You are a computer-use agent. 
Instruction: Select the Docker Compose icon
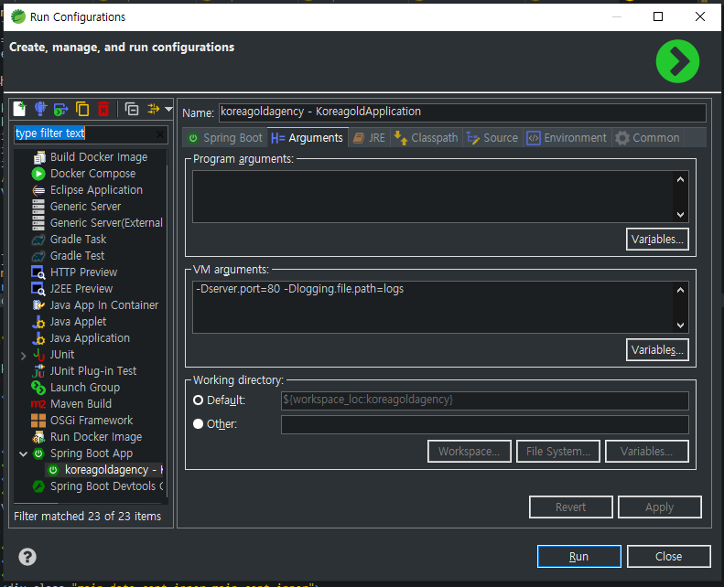[38, 174]
